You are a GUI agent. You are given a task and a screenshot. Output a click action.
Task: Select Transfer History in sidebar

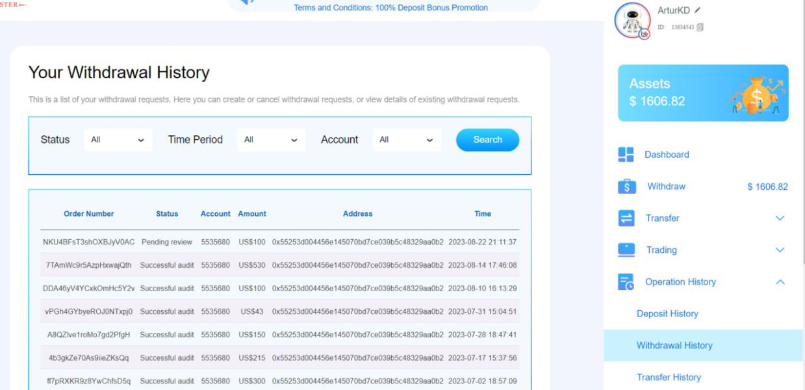point(669,378)
